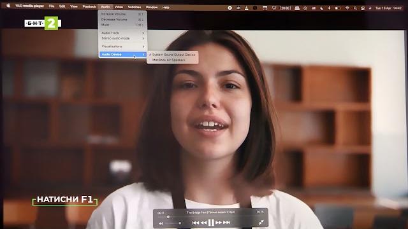This screenshot has width=408, height=229.
Task: Choose Decrease Volume from Audio menu
Action: pos(122,20)
